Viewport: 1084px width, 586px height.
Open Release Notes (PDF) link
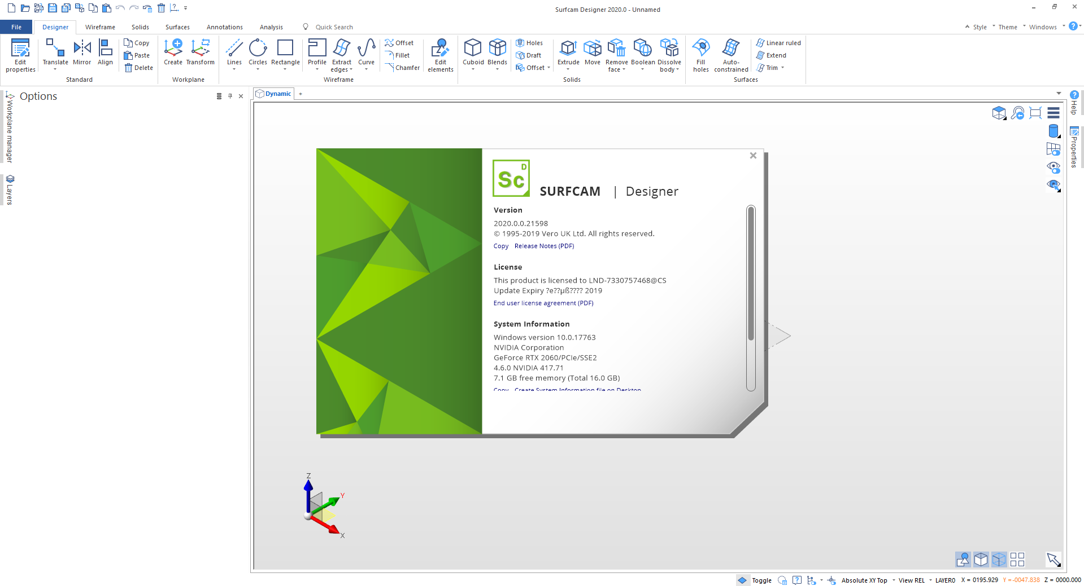click(544, 246)
